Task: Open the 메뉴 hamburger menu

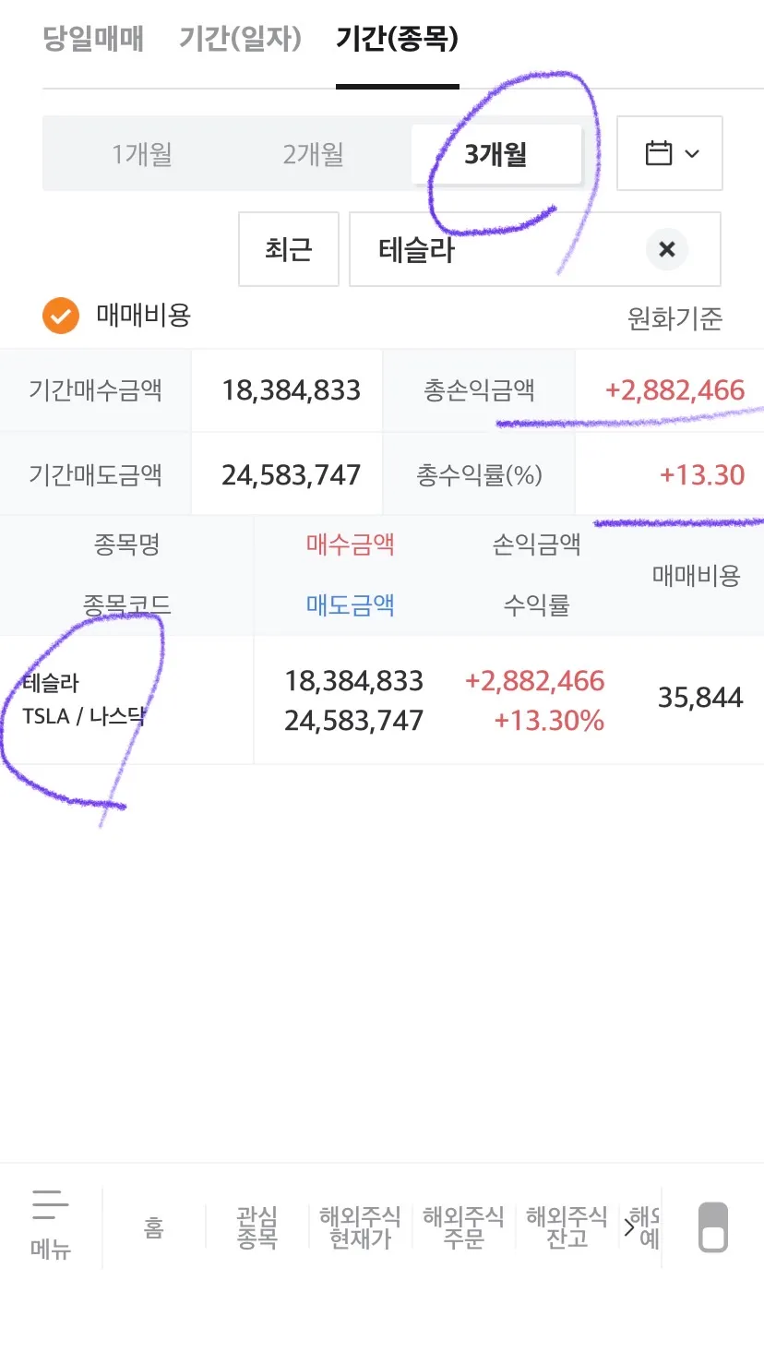Action: coord(50,1226)
